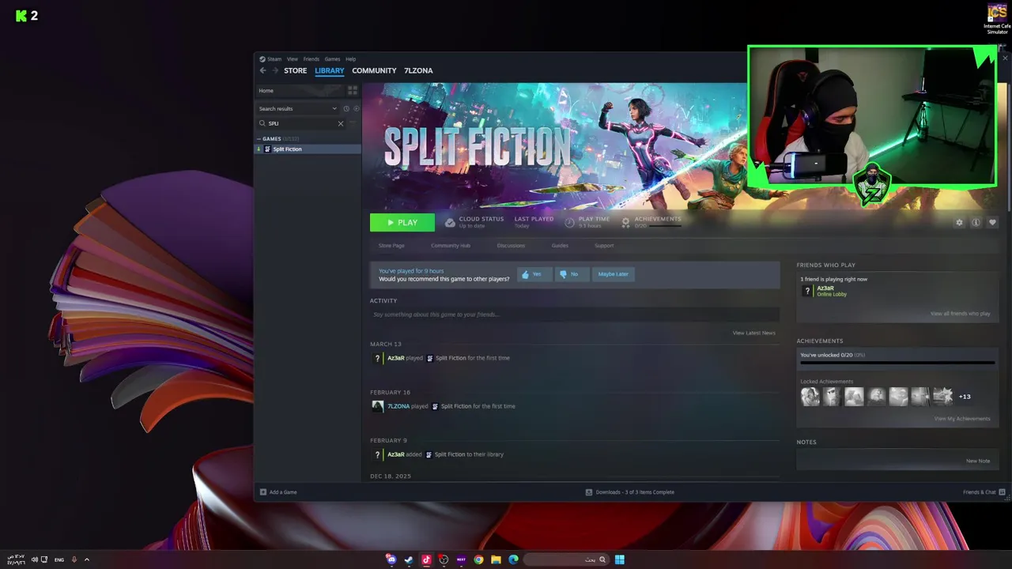Viewport: 1012px width, 569px height.
Task: Open library grid view icon beside Home
Action: tap(353, 91)
